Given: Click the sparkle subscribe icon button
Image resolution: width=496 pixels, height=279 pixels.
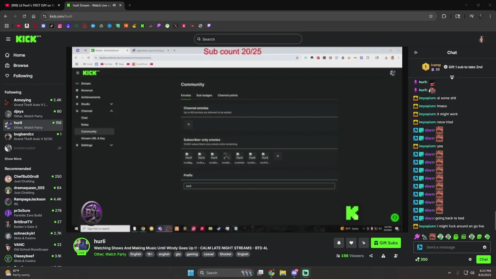Looking at the screenshot, I should (363, 243).
